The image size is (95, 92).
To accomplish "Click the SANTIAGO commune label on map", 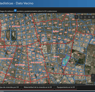I will [16, 26].
